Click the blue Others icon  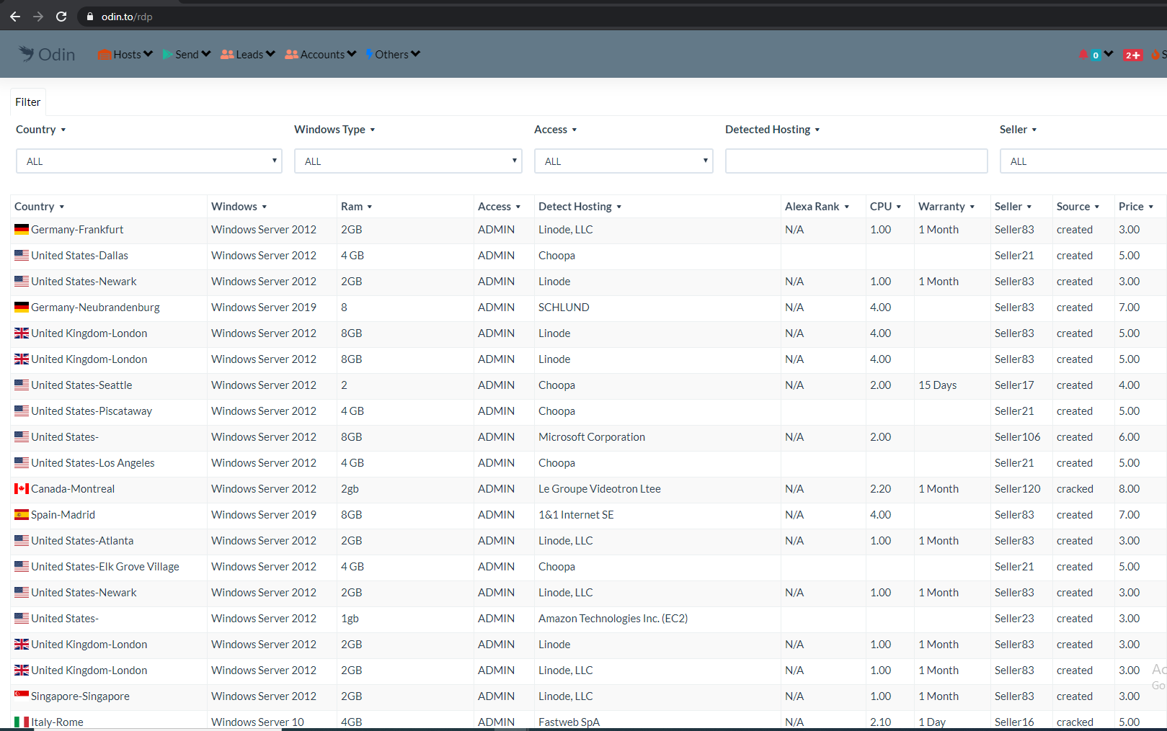369,54
